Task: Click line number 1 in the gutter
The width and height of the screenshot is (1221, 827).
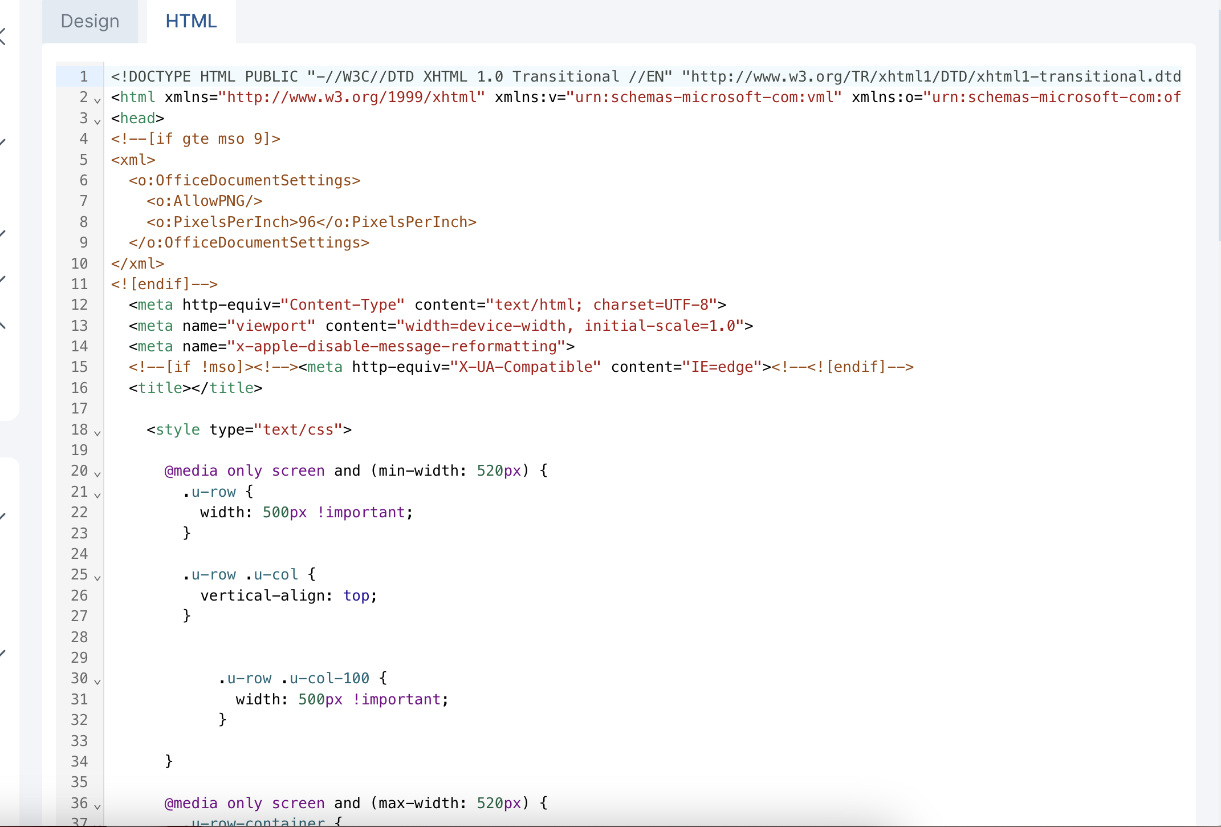Action: coord(83,76)
